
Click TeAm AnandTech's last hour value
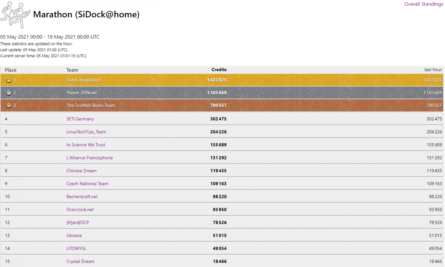(432, 80)
